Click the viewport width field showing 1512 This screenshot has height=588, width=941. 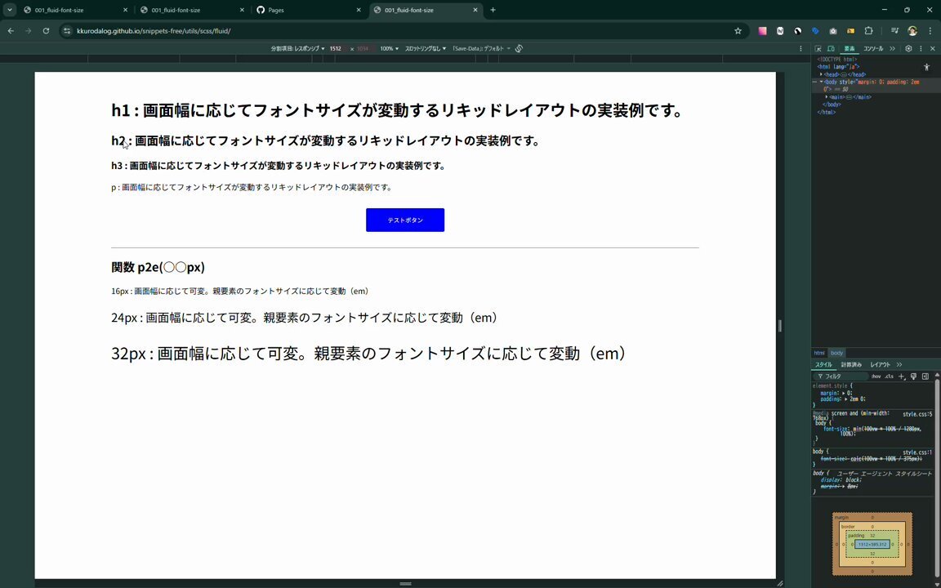(x=337, y=49)
